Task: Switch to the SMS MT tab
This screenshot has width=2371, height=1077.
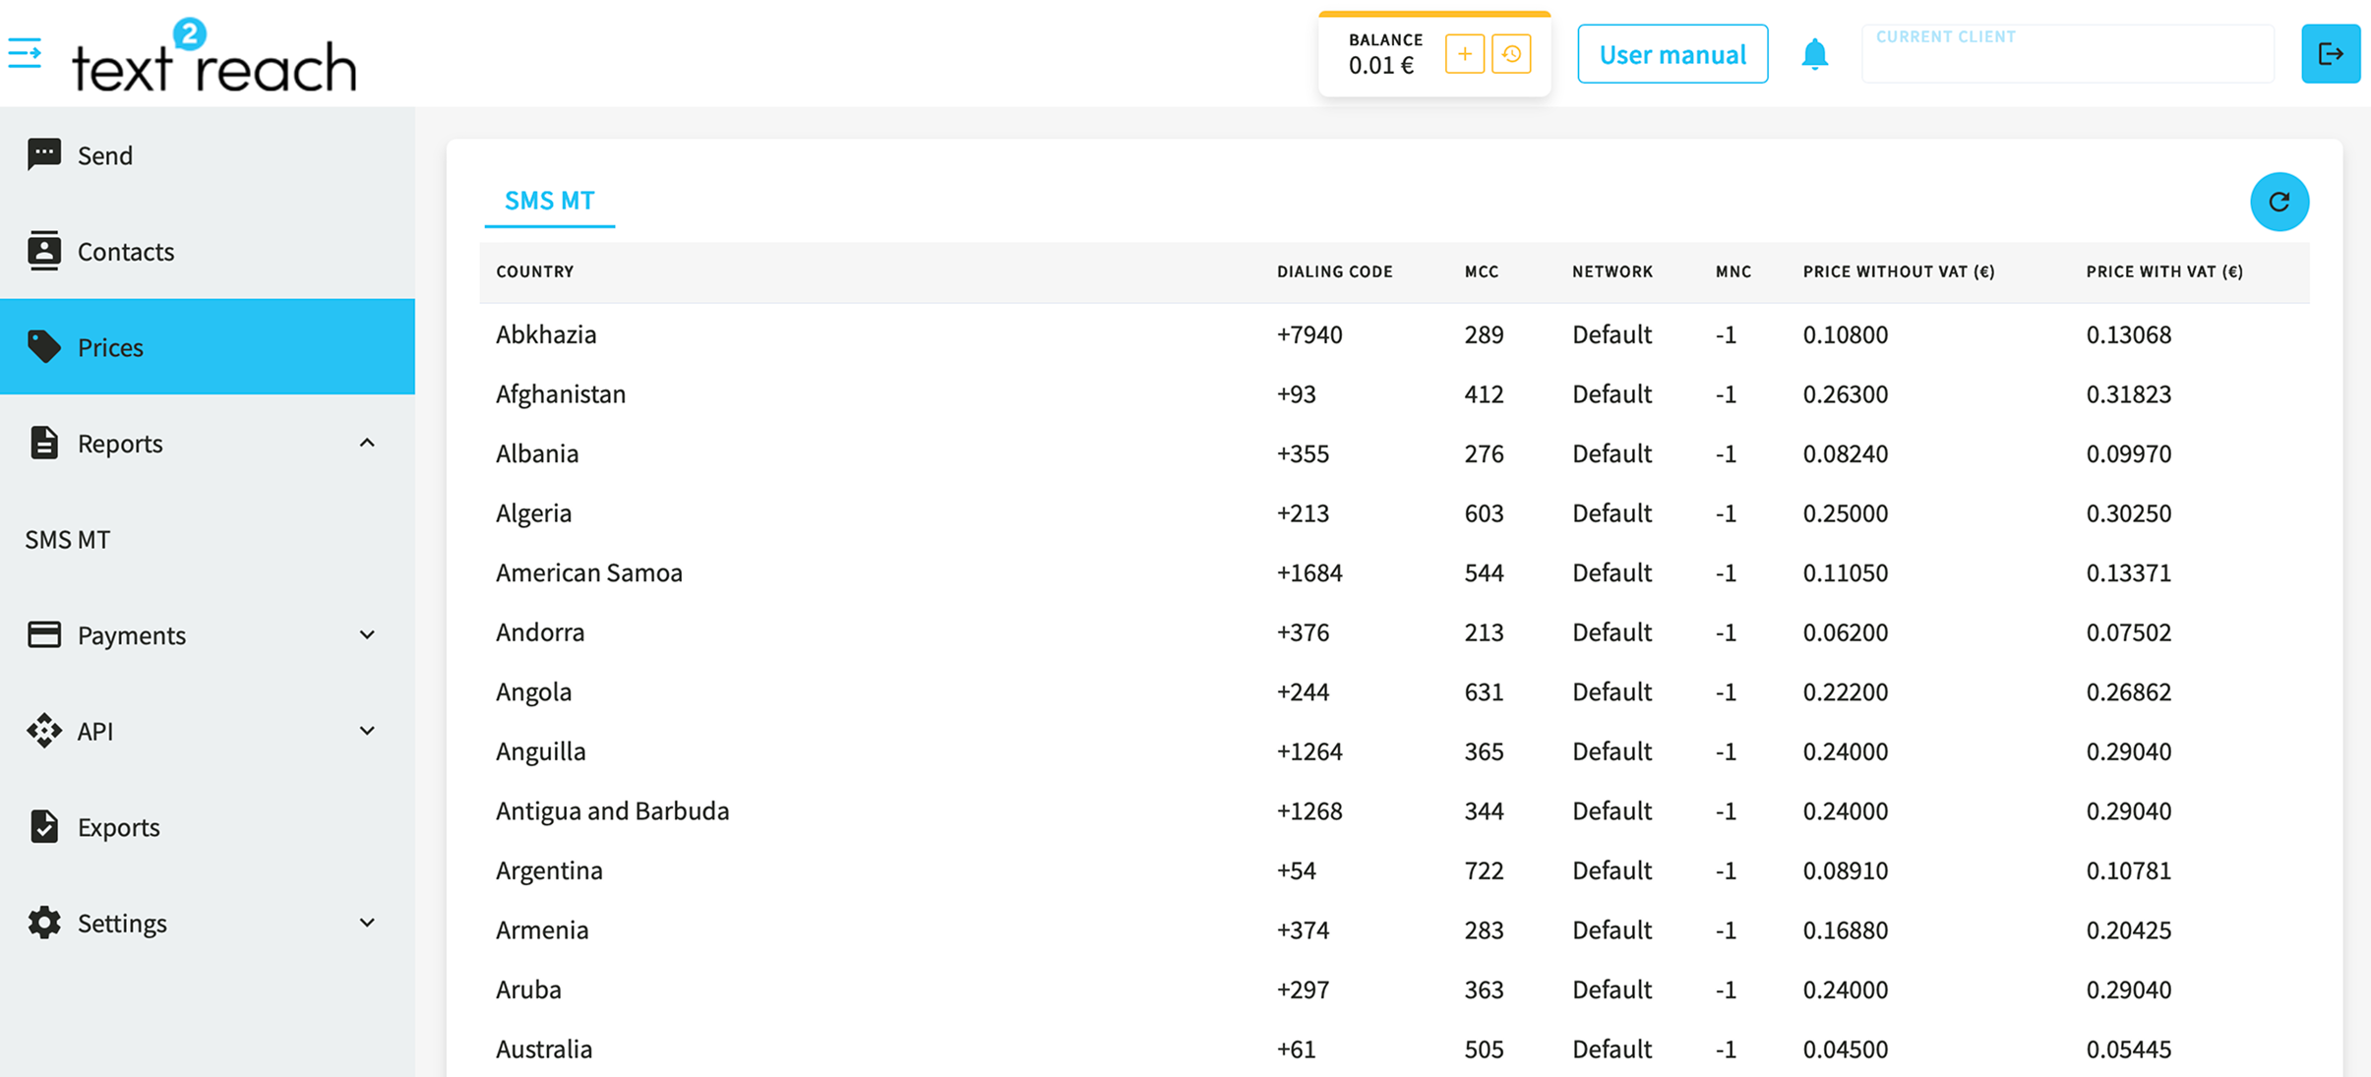Action: point(549,201)
